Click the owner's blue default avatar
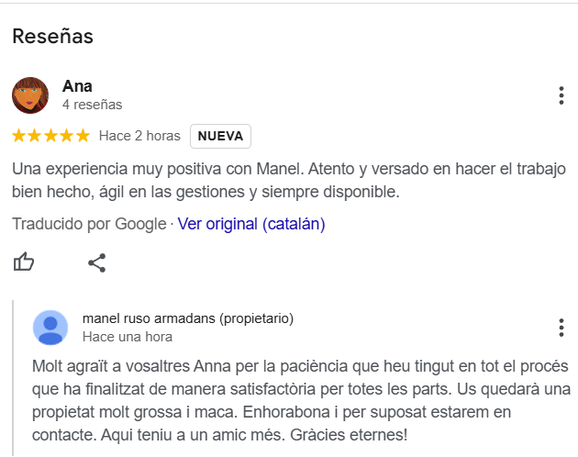This screenshot has width=578, height=457. 50,328
